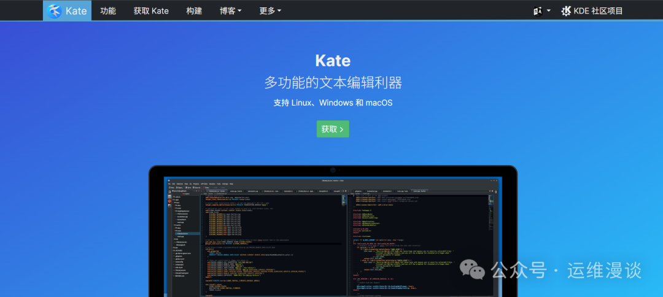Click the red Git icon in Kate sidebar
Viewport: 663px width, 297px height.
point(169,200)
